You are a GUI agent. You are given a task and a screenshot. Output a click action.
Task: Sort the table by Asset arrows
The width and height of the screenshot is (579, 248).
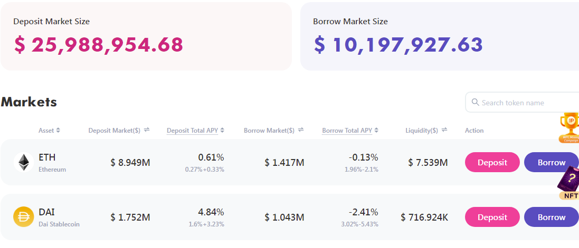pos(58,131)
